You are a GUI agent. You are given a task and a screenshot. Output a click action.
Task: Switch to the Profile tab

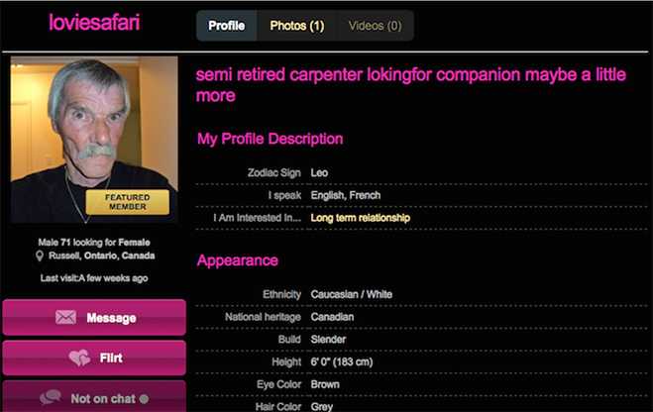[226, 26]
